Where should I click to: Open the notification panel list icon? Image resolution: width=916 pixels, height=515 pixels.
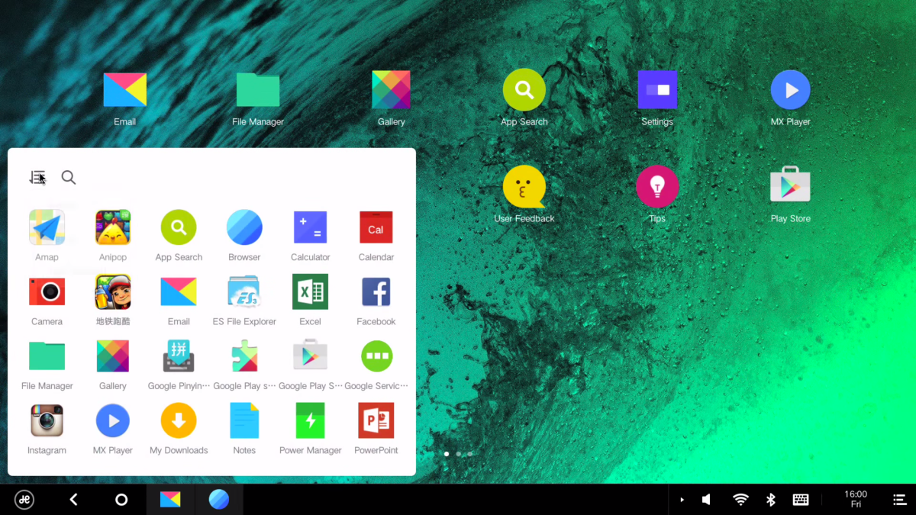click(x=900, y=500)
